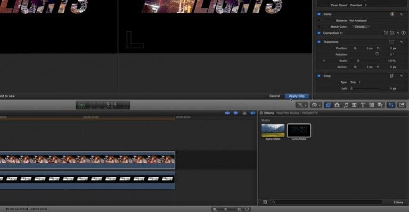
Task: Open the Enhancements magic wand dropdown
Action: (x=302, y=105)
